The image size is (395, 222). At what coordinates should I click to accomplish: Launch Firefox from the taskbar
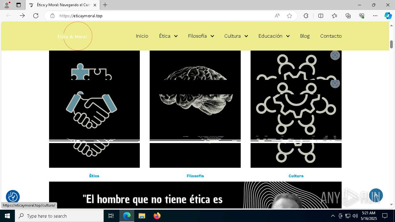[157, 216]
